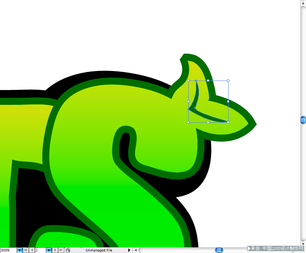Go to the next artboard
This screenshot has width=306, height=253.
coord(55,250)
